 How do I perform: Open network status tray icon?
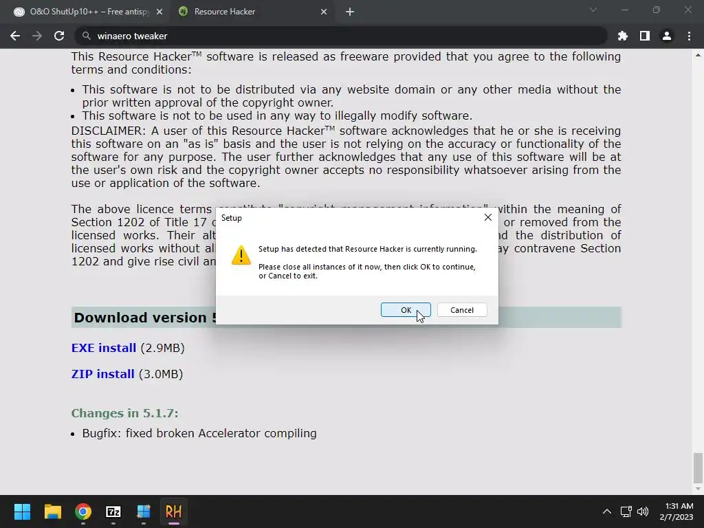(626, 511)
